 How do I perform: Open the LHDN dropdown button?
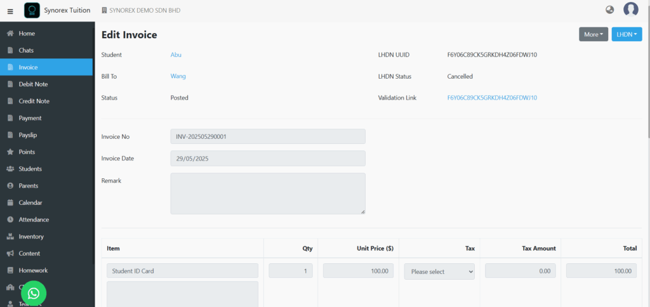(x=627, y=34)
